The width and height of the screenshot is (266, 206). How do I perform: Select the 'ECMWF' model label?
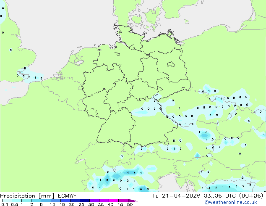67,196
